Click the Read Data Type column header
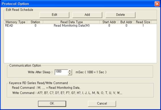 (x=72, y=22)
